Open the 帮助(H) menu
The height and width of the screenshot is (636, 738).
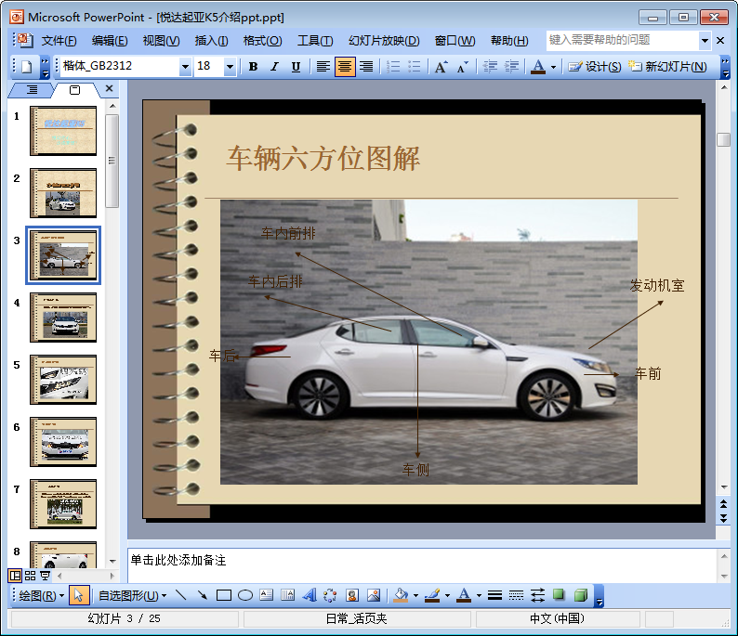point(509,41)
